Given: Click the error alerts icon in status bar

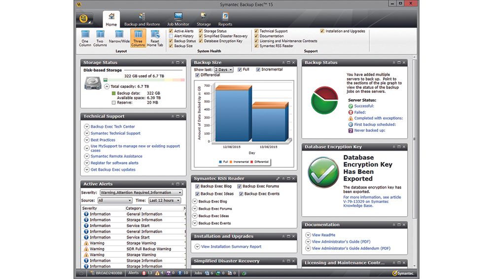Looking at the screenshot, I should 144,273.
